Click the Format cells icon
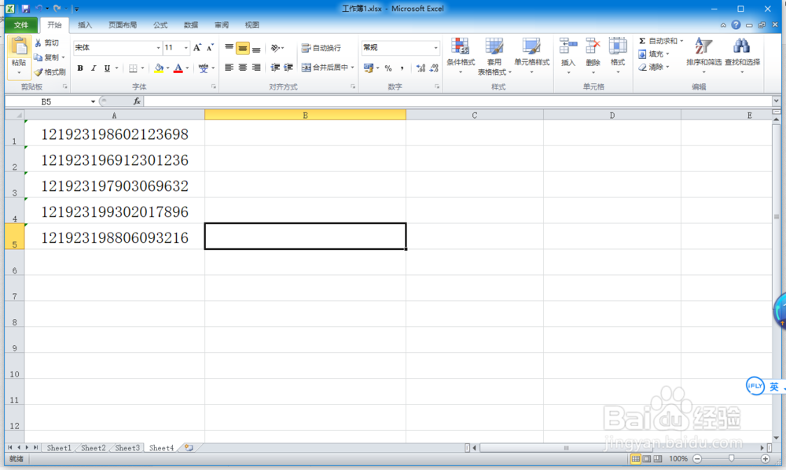The height and width of the screenshot is (470, 786). (618, 46)
